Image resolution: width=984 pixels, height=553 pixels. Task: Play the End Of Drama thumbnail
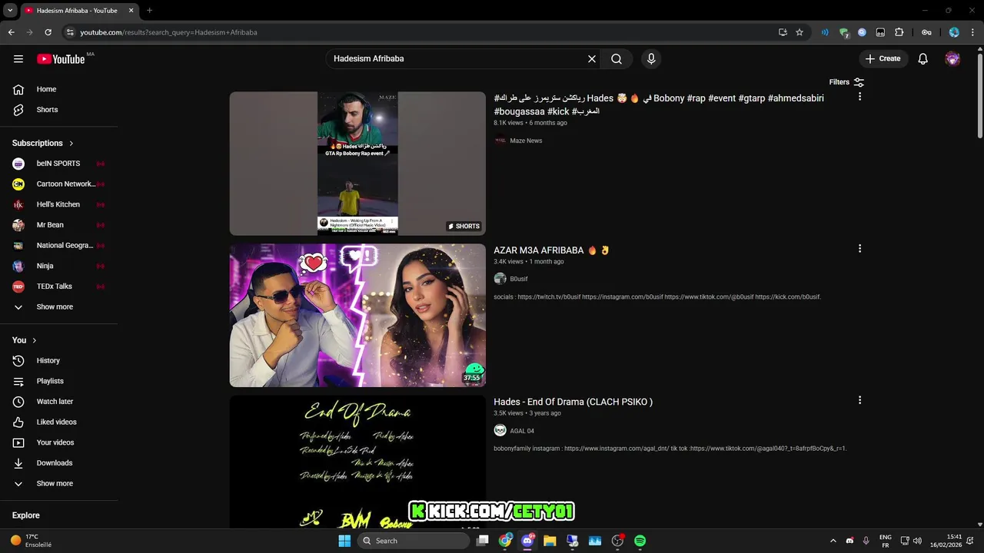click(357, 462)
